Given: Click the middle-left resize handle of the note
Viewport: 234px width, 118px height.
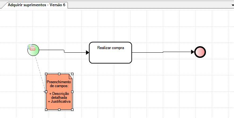Looking at the screenshot, I should (46, 92).
